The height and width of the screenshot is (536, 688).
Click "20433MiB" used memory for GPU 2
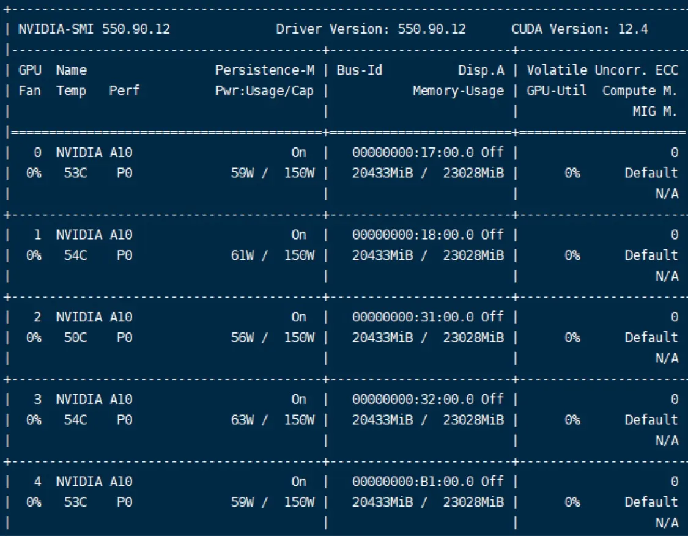[x=383, y=338]
